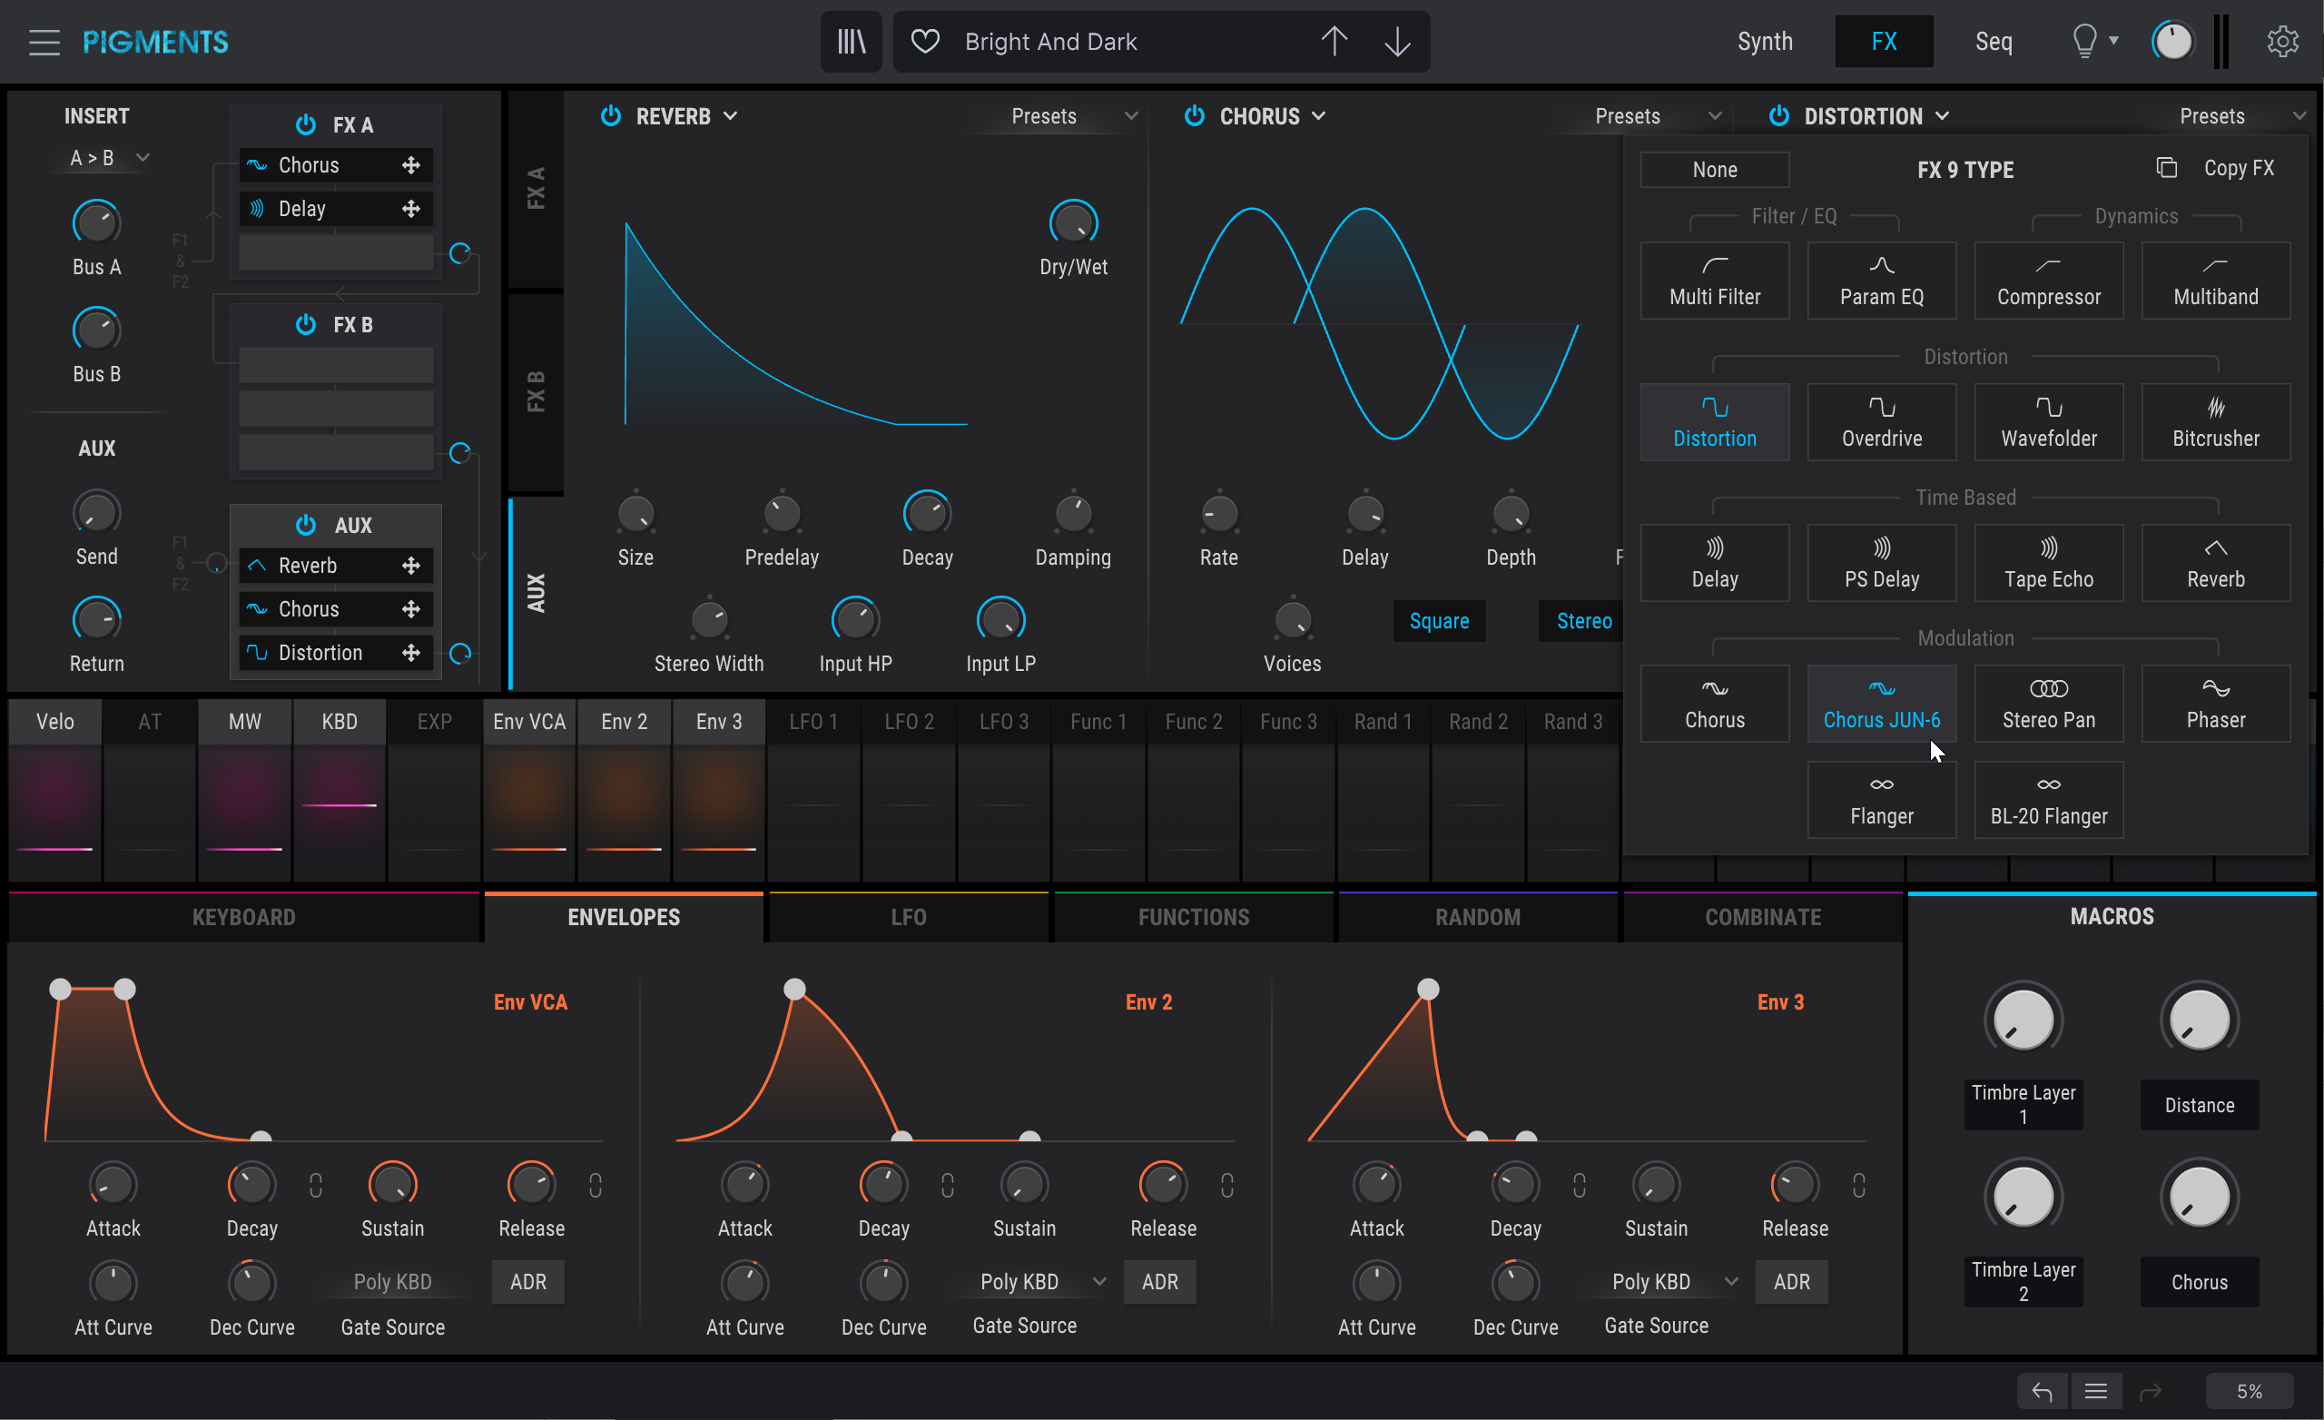The width and height of the screenshot is (2324, 1420).
Task: Click the undo arrow icon
Action: click(x=2042, y=1391)
